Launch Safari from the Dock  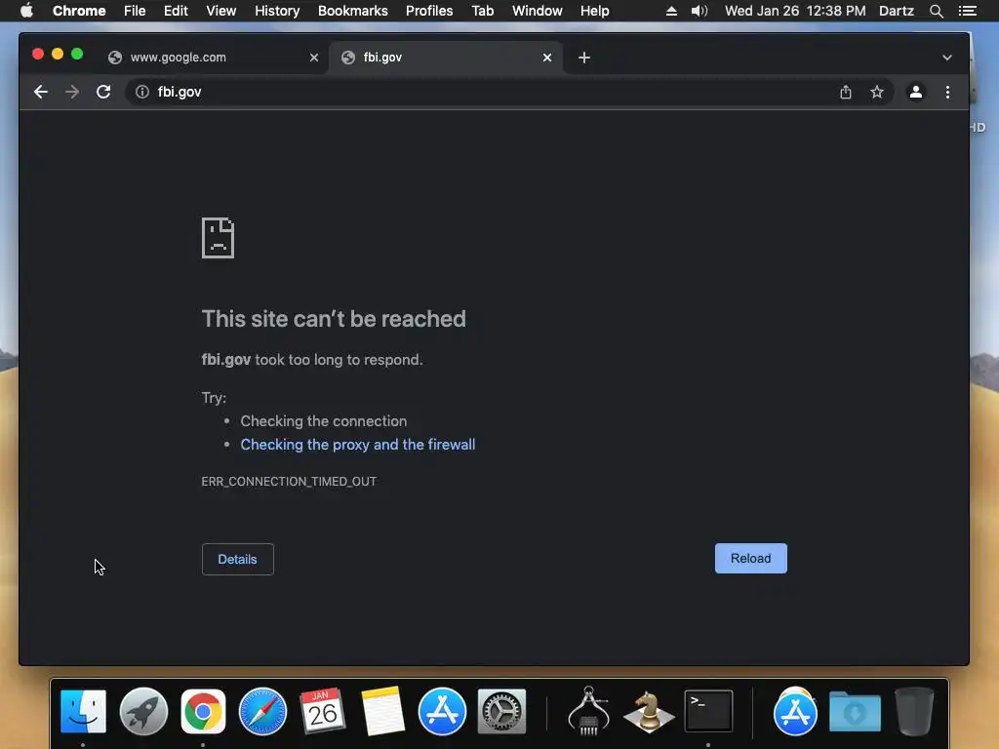click(262, 711)
